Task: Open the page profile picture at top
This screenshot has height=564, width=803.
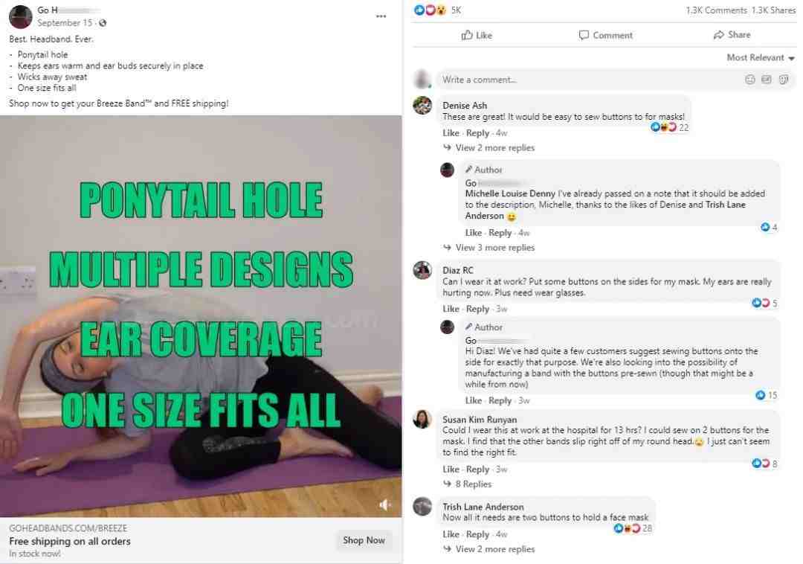Action: point(21,16)
